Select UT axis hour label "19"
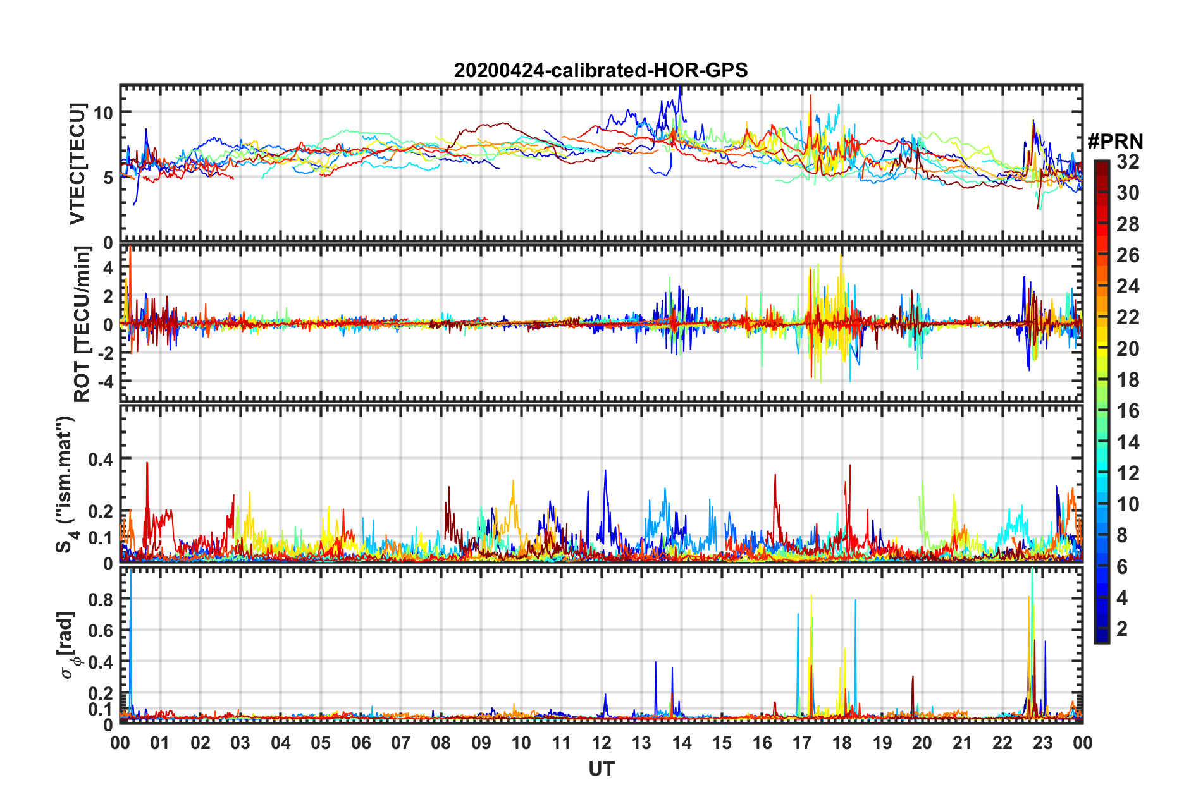This screenshot has width=1203, height=804. [882, 743]
